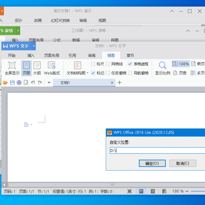The image size is (205, 205).
Task: Redo the last action
Action: click(x=40, y=83)
